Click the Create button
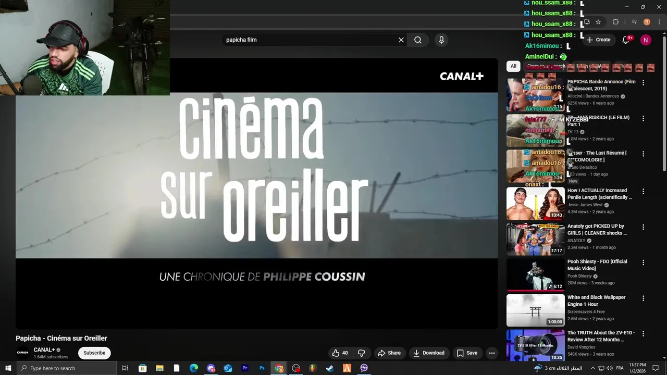Image resolution: width=667 pixels, height=375 pixels. [x=598, y=40]
